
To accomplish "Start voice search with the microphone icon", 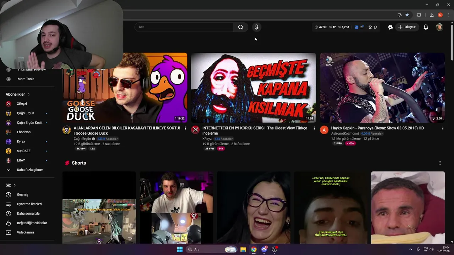I will [x=256, y=27].
